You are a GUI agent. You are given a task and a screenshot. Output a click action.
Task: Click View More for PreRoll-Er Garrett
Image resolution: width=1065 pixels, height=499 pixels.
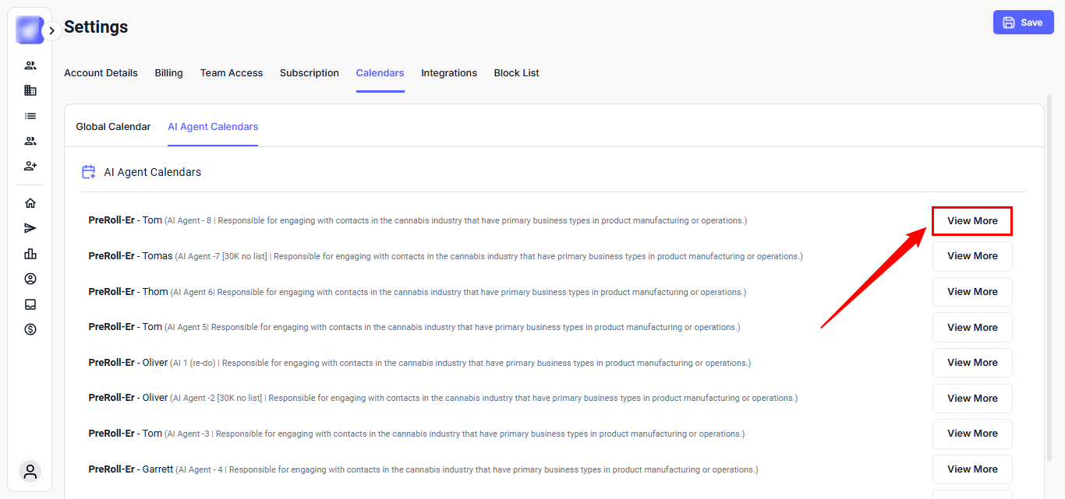[x=972, y=469]
